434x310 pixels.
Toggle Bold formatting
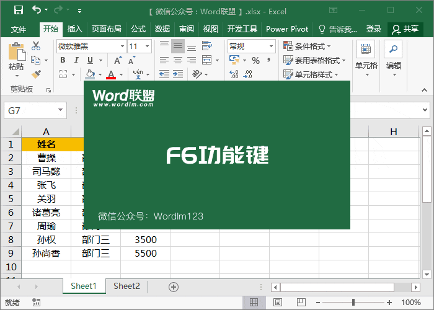tap(63, 60)
